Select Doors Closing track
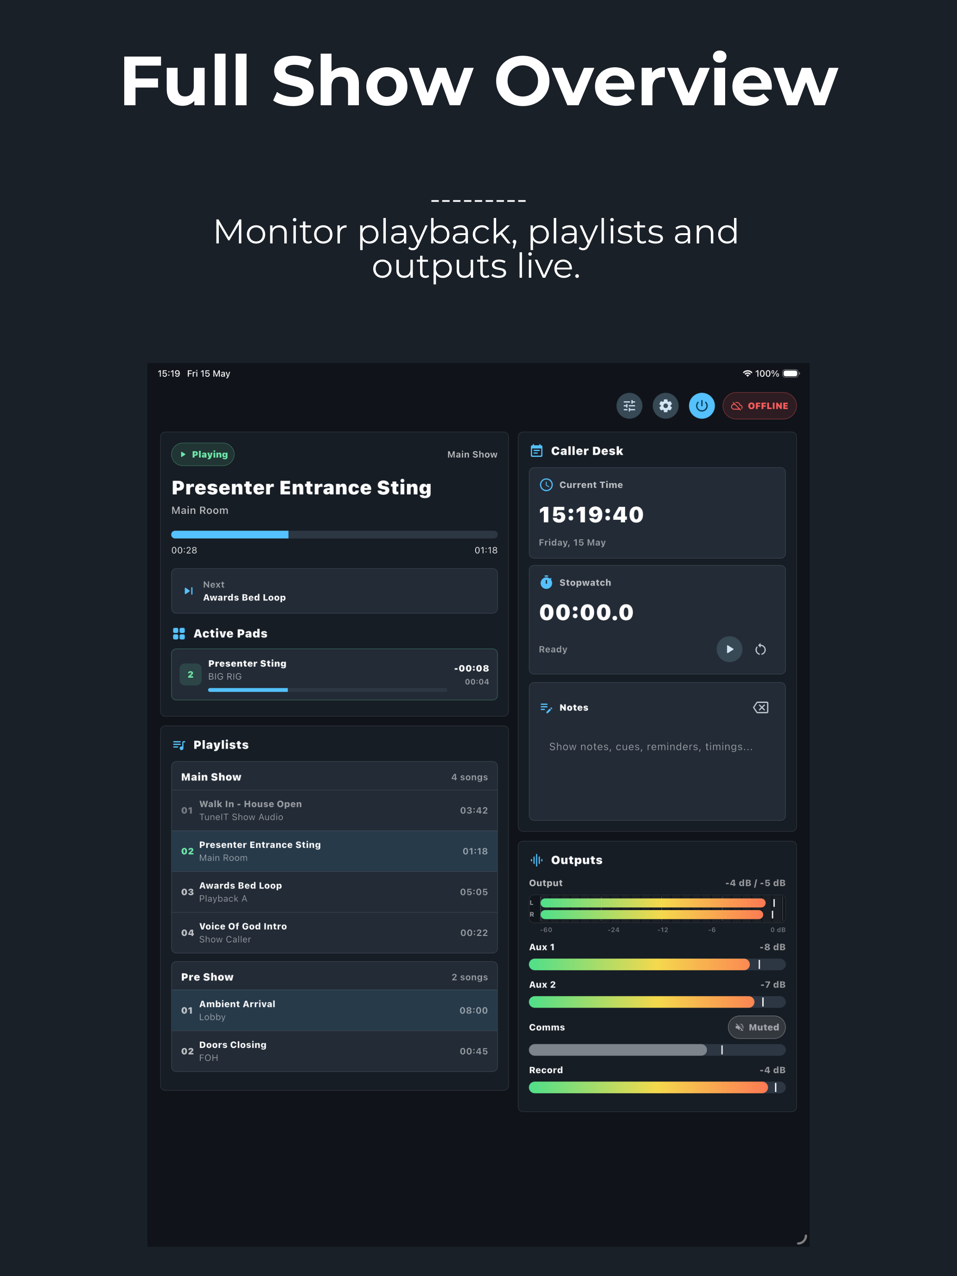 (334, 1051)
